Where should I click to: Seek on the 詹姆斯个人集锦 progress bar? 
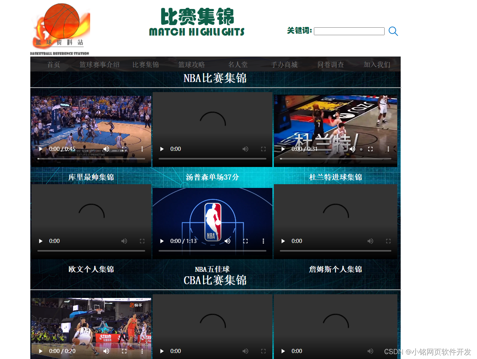coord(336,251)
